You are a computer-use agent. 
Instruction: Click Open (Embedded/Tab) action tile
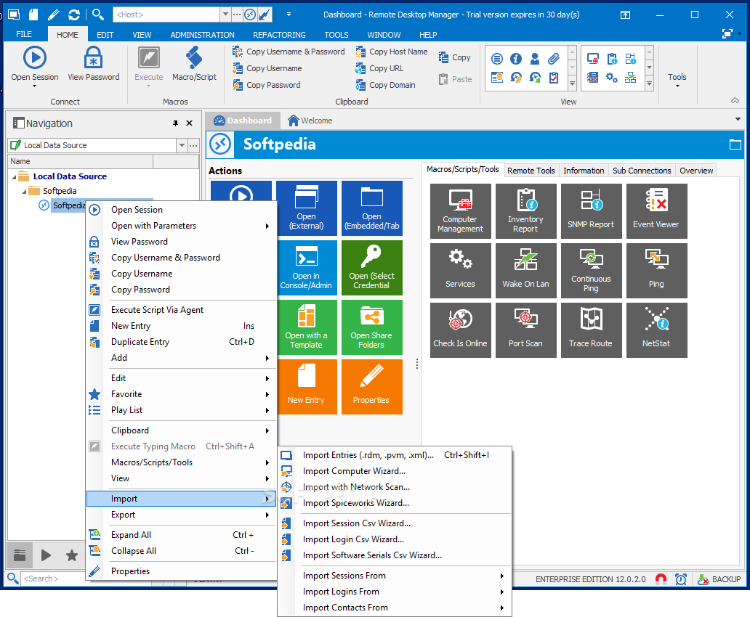click(x=371, y=208)
